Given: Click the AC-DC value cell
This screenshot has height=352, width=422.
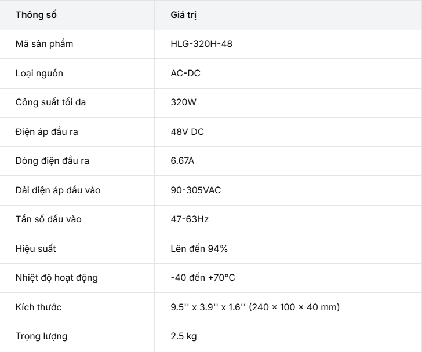Looking at the screenshot, I should (185, 74).
